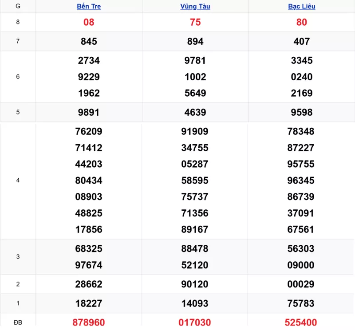Click Bến Tre special prize 878960
This screenshot has width=355, height=330.
coord(89,322)
